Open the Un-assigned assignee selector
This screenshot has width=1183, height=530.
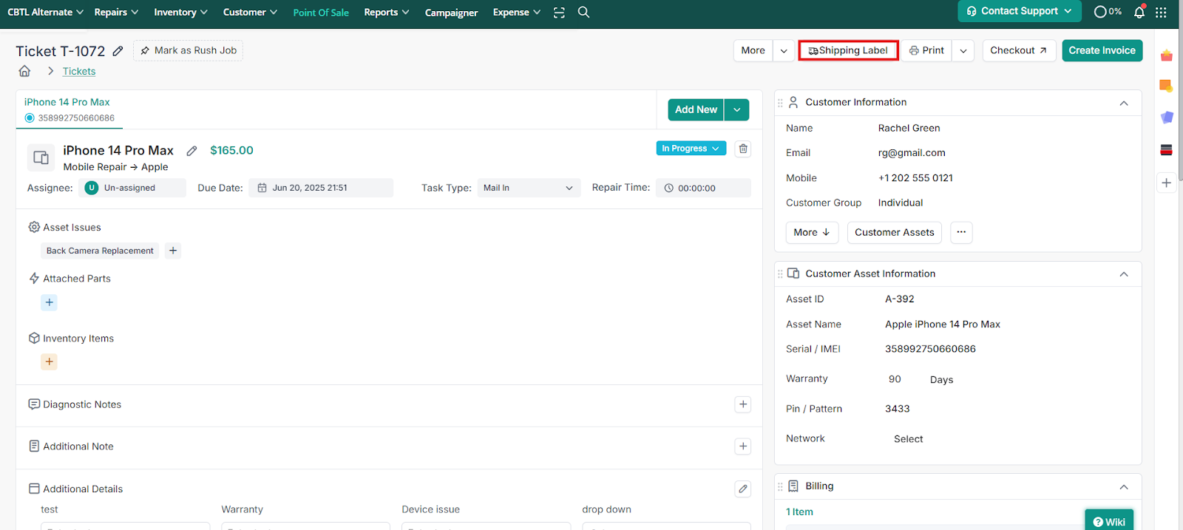[133, 188]
